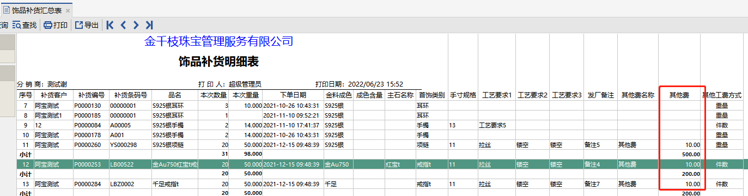Click the 品名 column header
This screenshot has width=748, height=196.
pos(174,95)
